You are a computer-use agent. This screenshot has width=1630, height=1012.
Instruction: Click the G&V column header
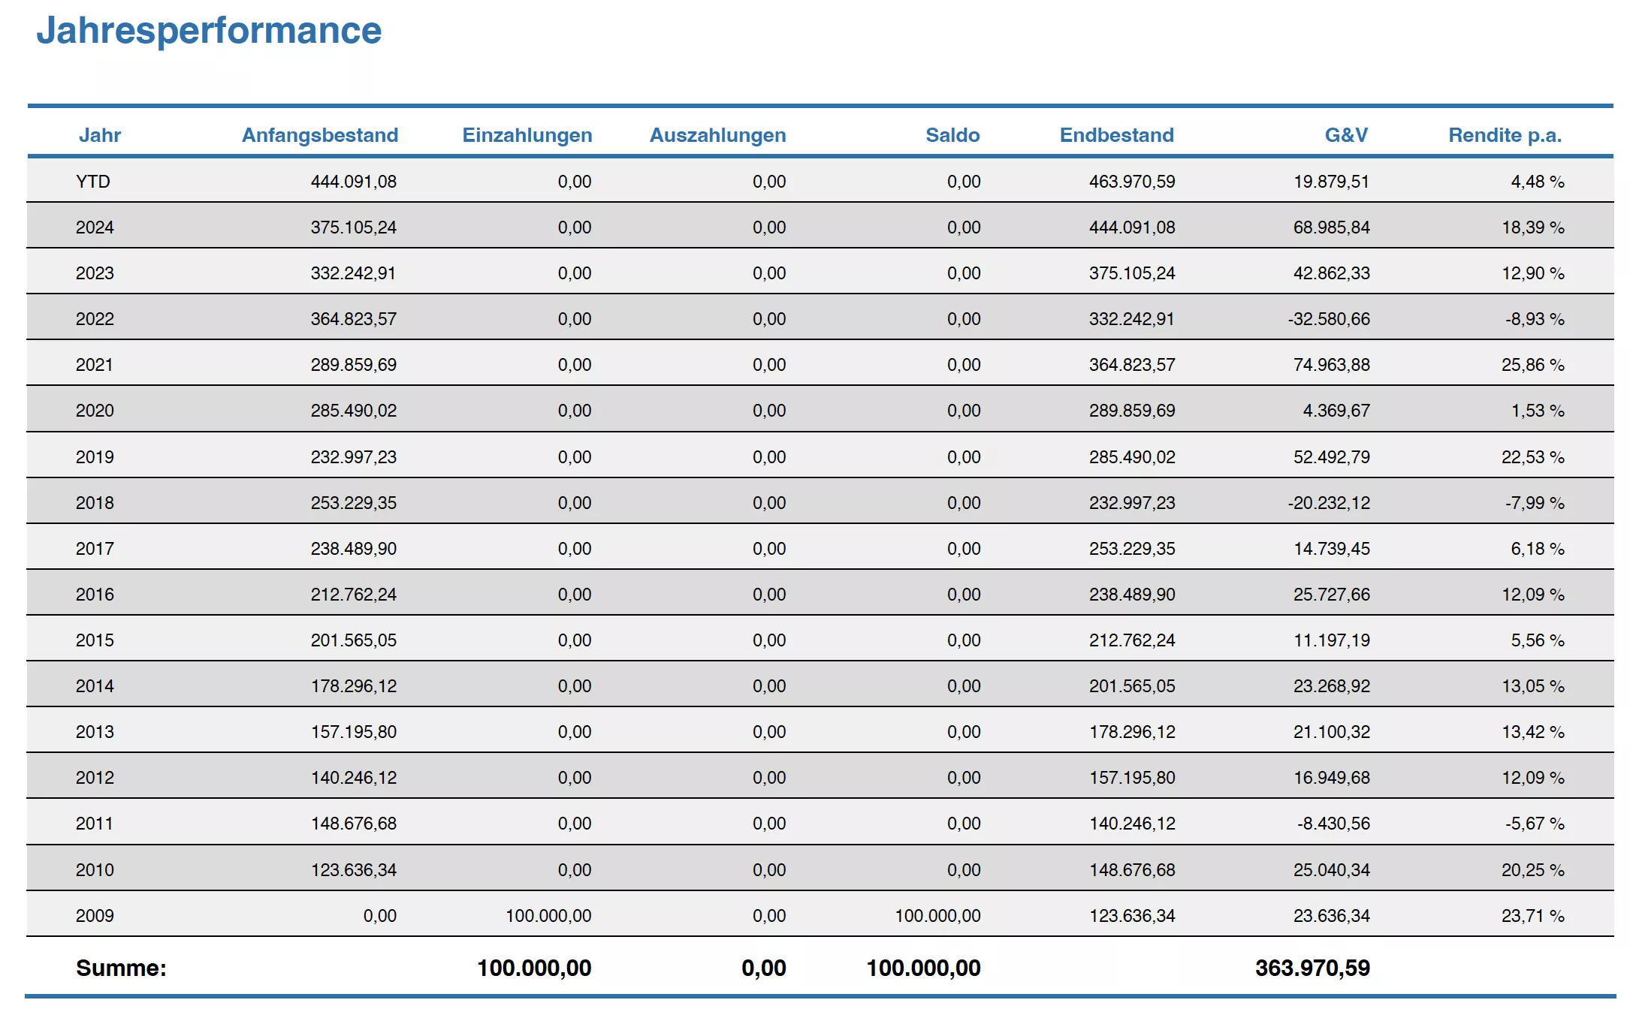(x=1345, y=135)
